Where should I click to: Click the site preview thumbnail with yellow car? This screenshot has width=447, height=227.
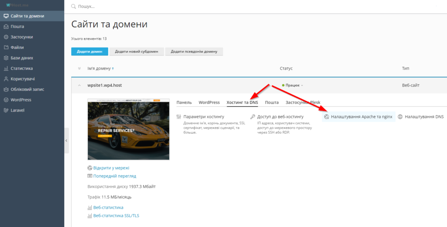point(129,130)
